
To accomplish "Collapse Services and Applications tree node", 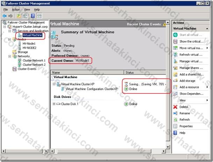I will (x=10, y=31).
